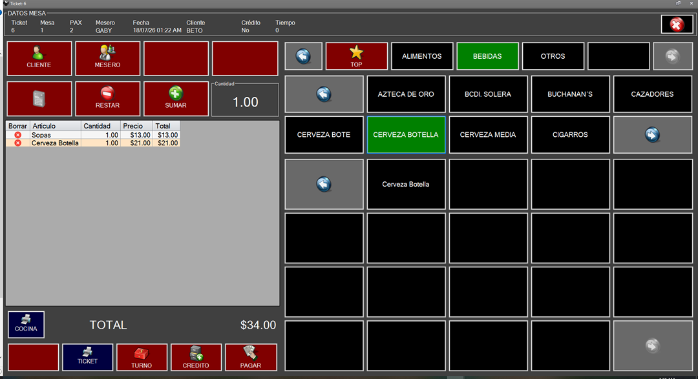Click the Cliente BETO field
Screen dimensions: 698x379
click(195, 30)
